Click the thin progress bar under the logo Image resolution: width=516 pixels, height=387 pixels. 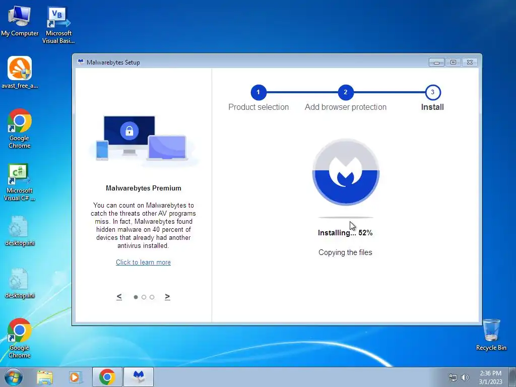click(x=346, y=218)
